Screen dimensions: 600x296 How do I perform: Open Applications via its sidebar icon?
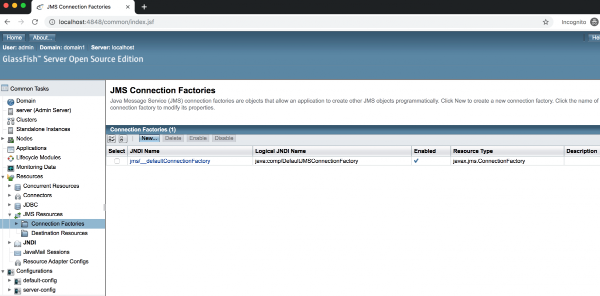[11, 148]
